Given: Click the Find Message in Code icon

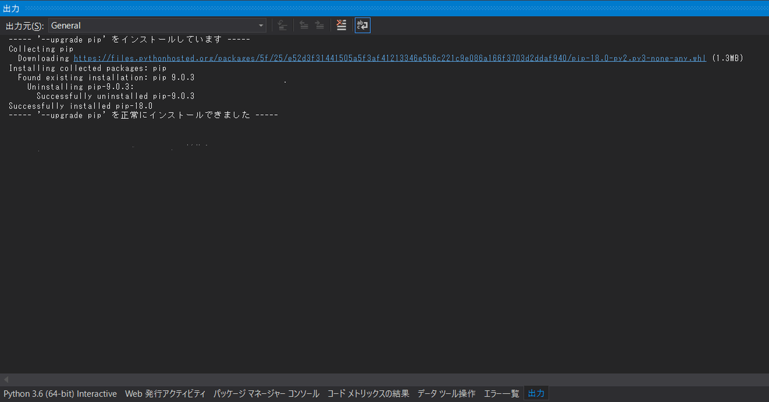Looking at the screenshot, I should tap(282, 25).
